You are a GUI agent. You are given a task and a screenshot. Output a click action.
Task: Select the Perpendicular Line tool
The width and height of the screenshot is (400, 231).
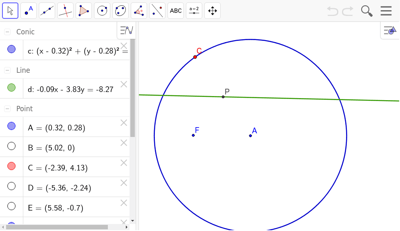[x=65, y=11]
